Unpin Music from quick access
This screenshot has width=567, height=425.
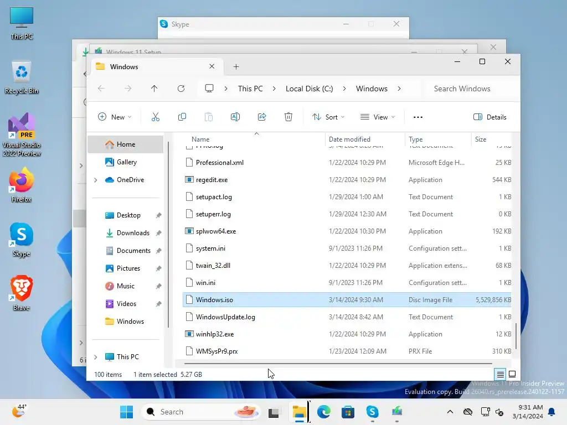pyautogui.click(x=158, y=286)
